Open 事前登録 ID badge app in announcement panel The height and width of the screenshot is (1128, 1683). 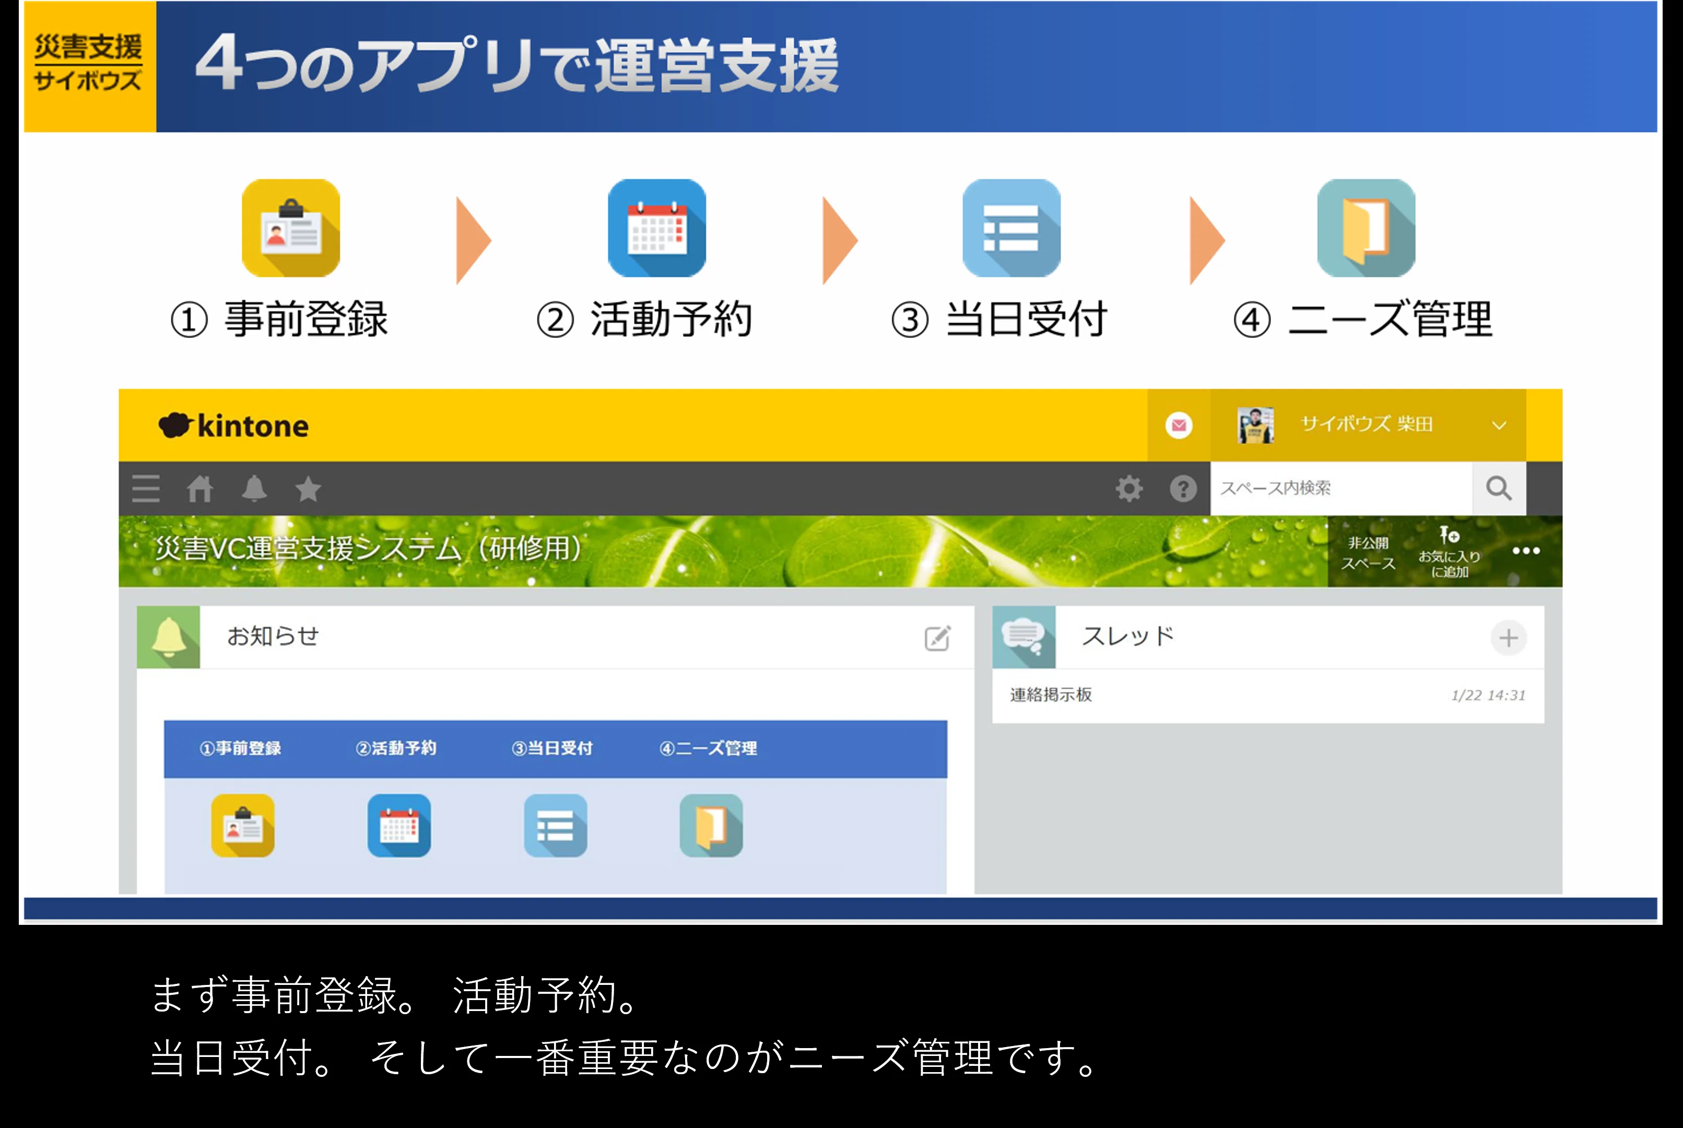[243, 826]
